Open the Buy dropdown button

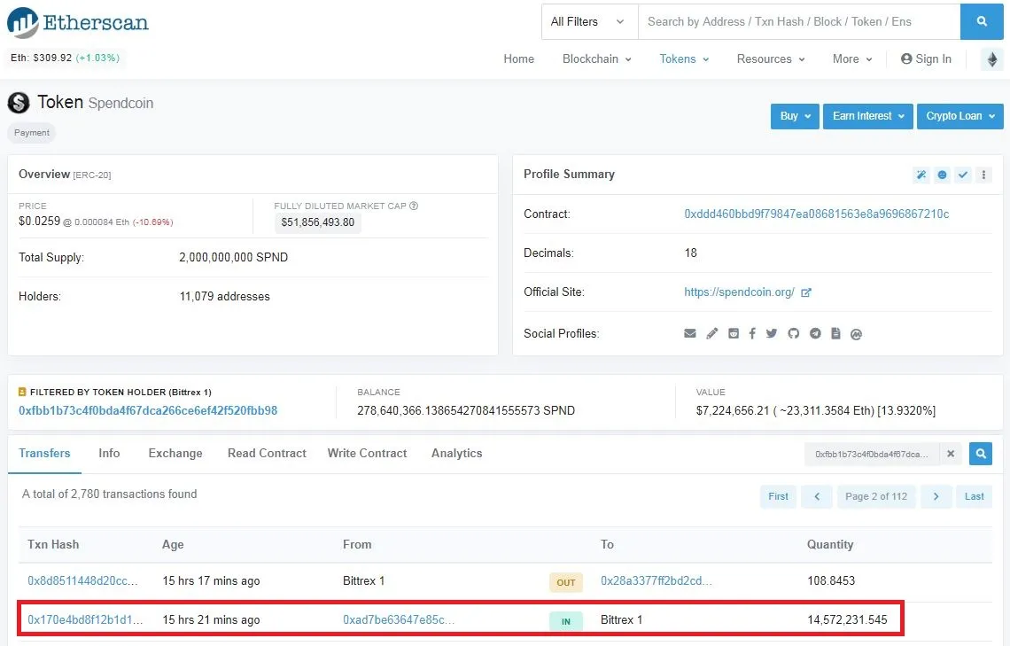tap(795, 116)
